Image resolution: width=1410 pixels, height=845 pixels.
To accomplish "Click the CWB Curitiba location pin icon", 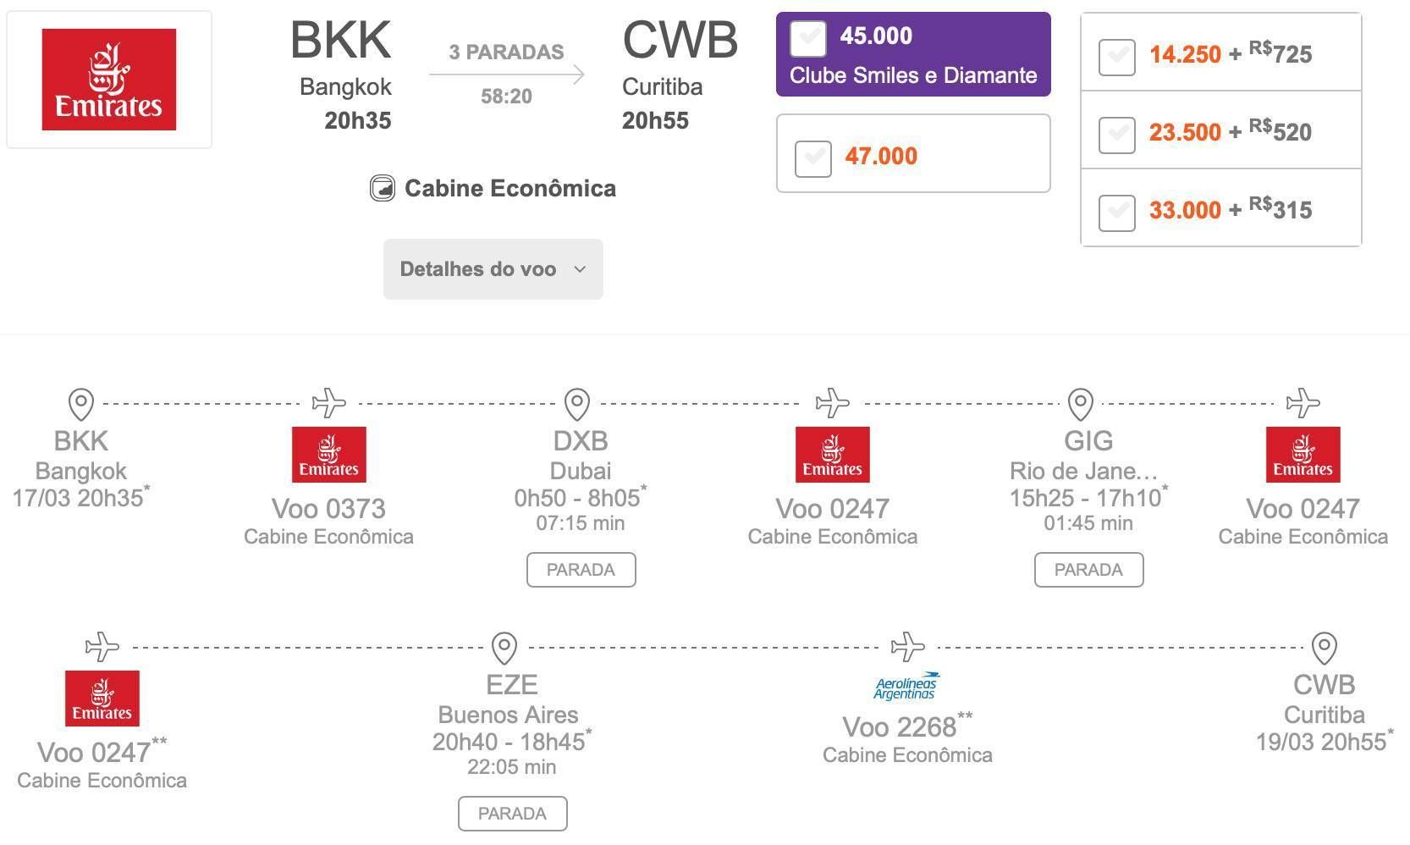I will click(1324, 648).
